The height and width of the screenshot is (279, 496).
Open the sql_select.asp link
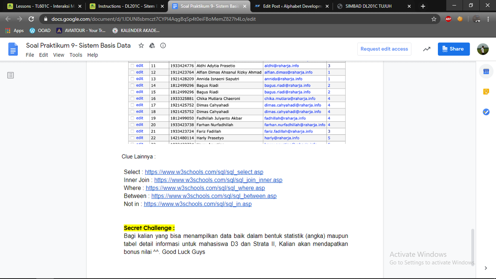click(x=204, y=172)
